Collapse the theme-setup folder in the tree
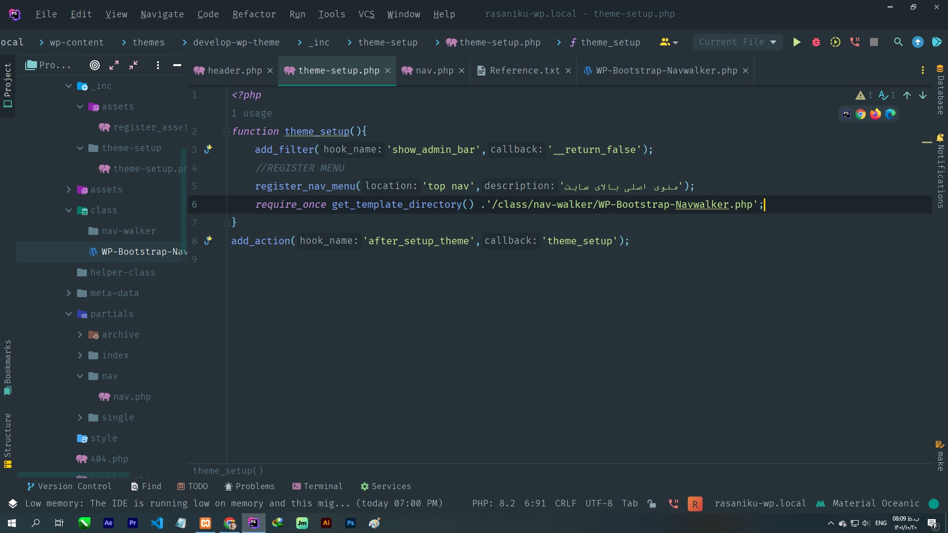948x533 pixels. point(80,148)
